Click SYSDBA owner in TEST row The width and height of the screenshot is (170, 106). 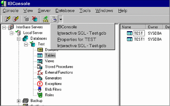[x=155, y=33]
